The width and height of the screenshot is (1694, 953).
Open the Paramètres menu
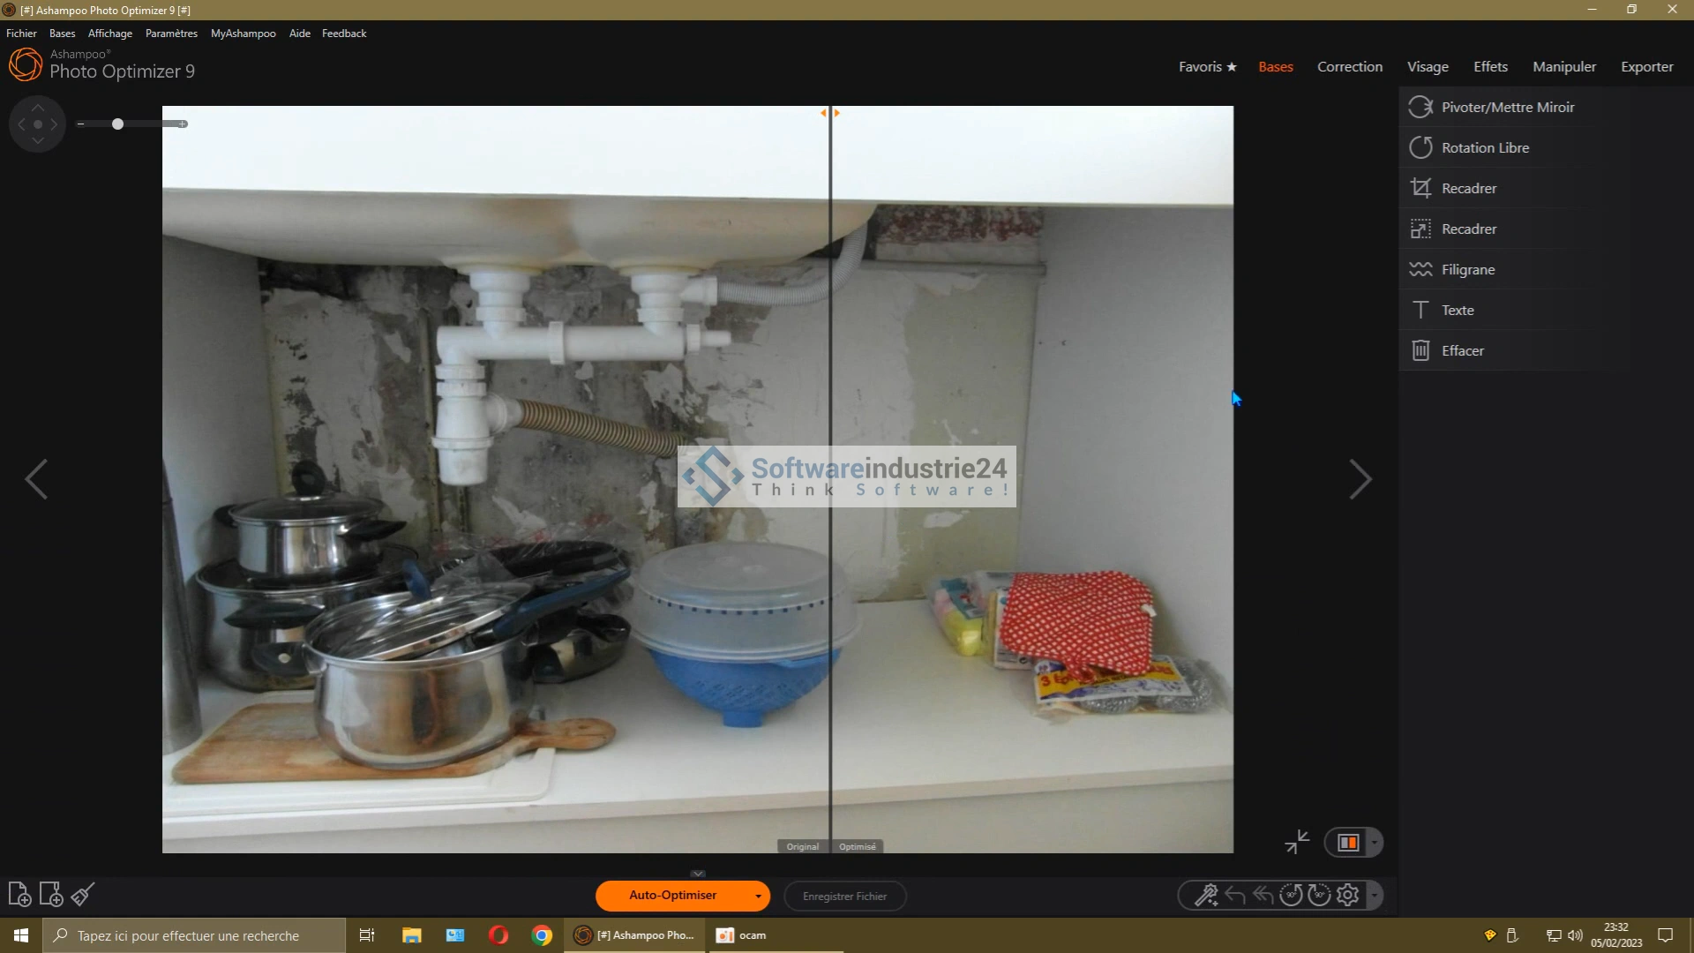tap(171, 34)
